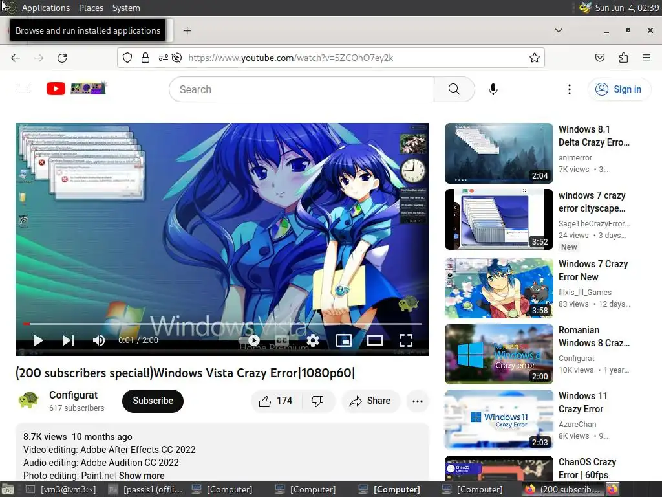Expand description with Show more
The height and width of the screenshot is (497, 662).
tap(142, 476)
